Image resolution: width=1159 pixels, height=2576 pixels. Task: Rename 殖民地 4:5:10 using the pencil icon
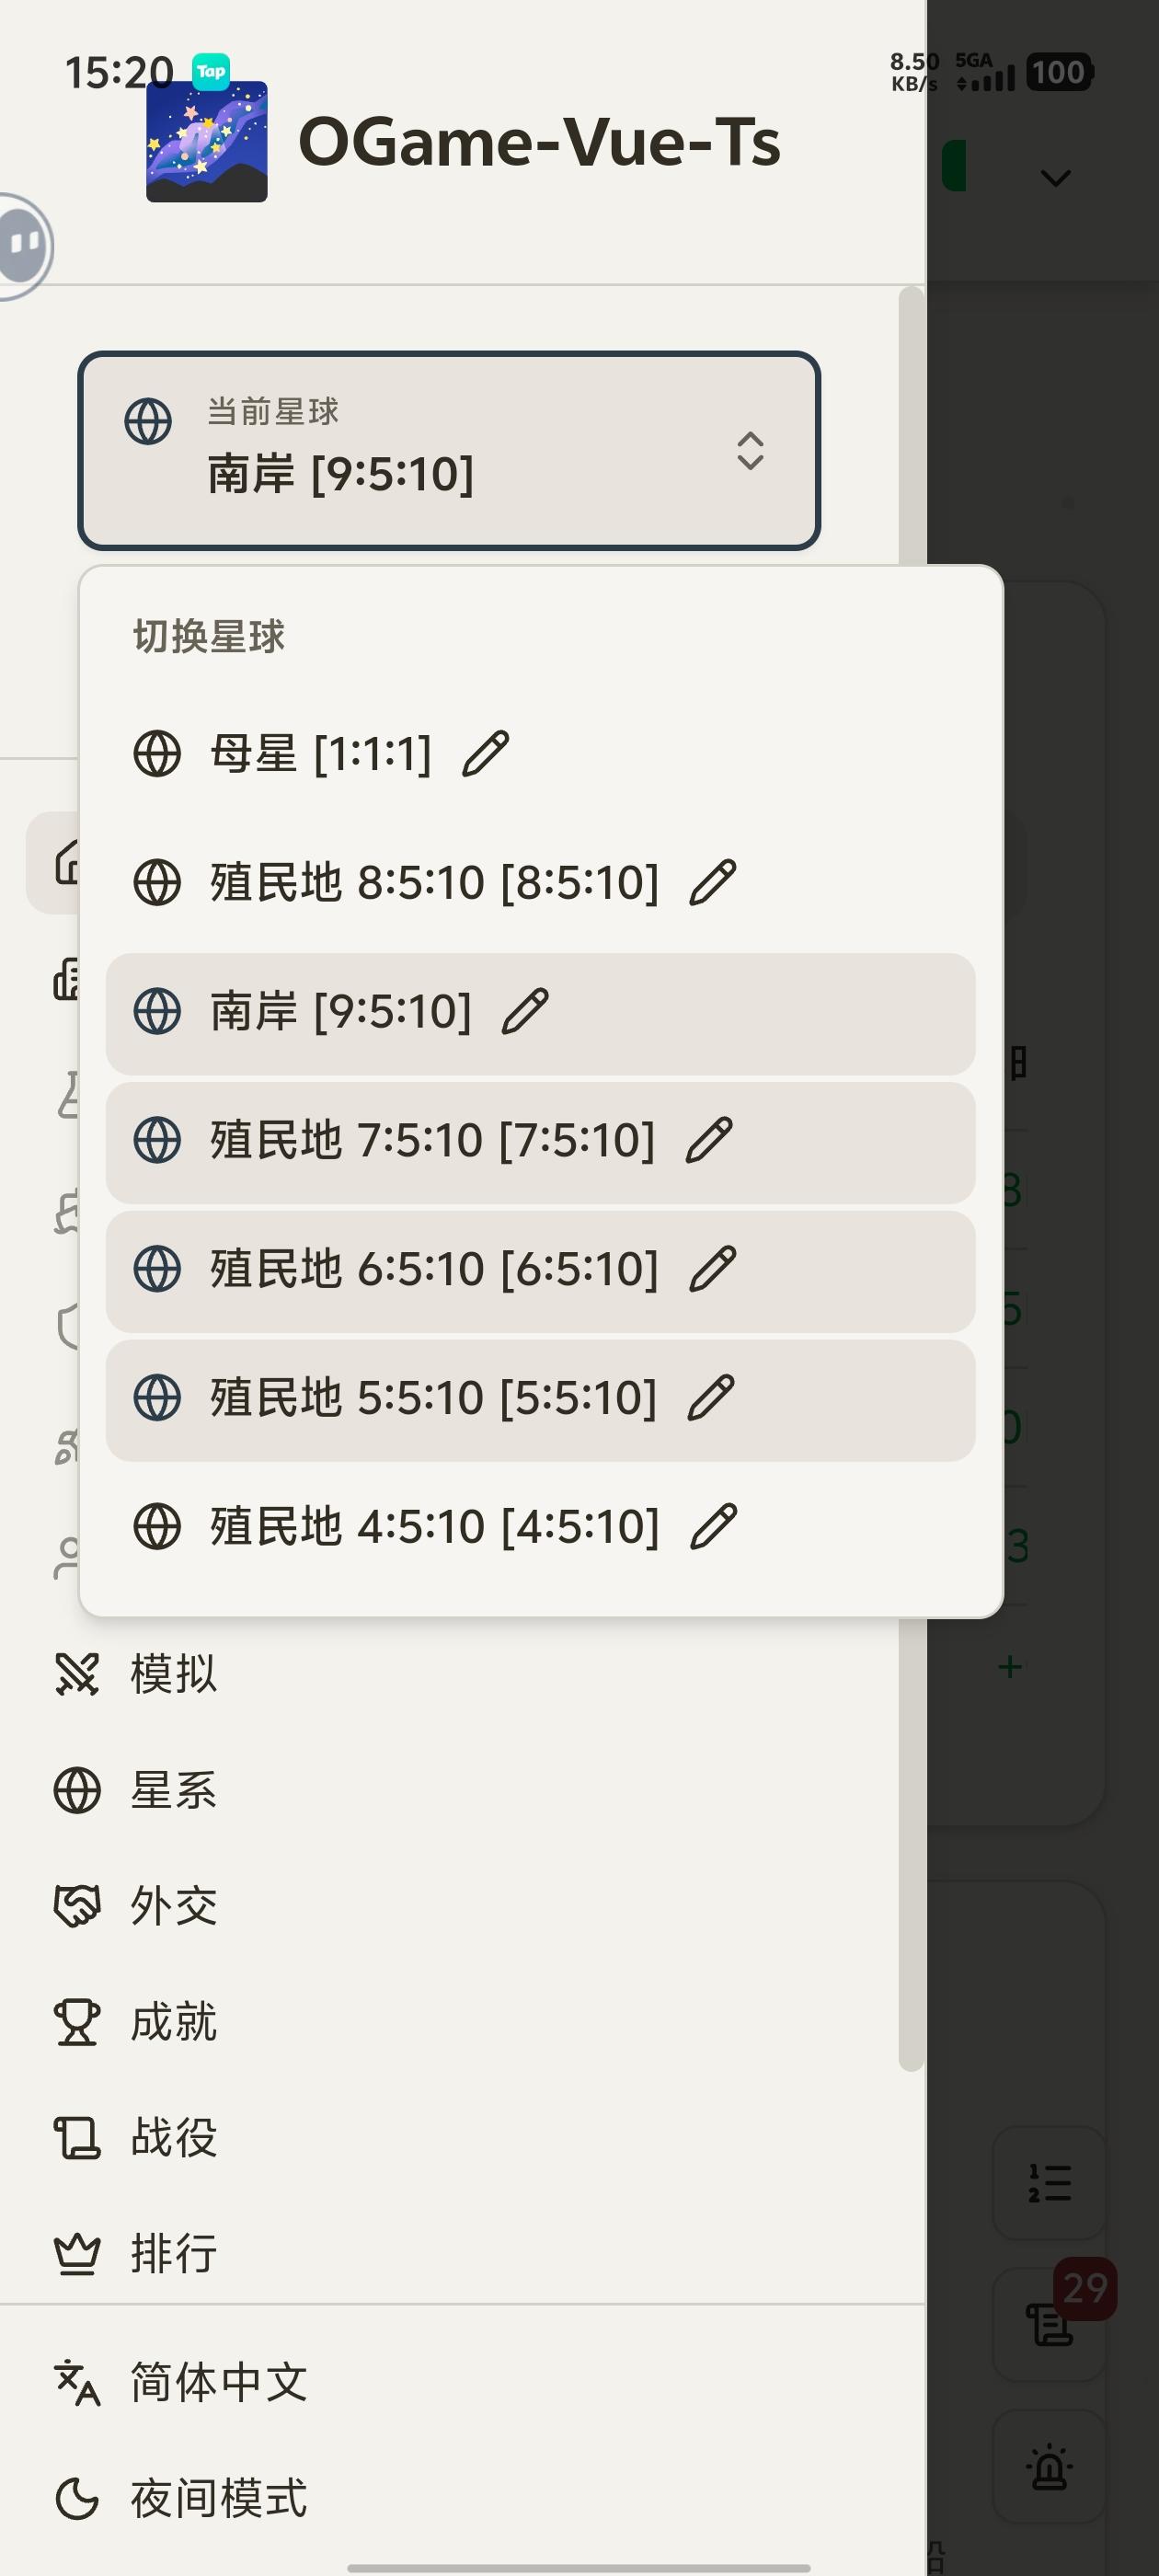pyautogui.click(x=713, y=1527)
